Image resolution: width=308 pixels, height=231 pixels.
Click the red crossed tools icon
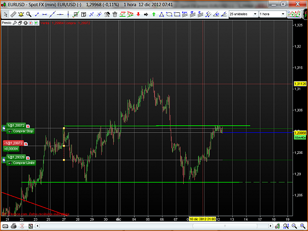22,226
